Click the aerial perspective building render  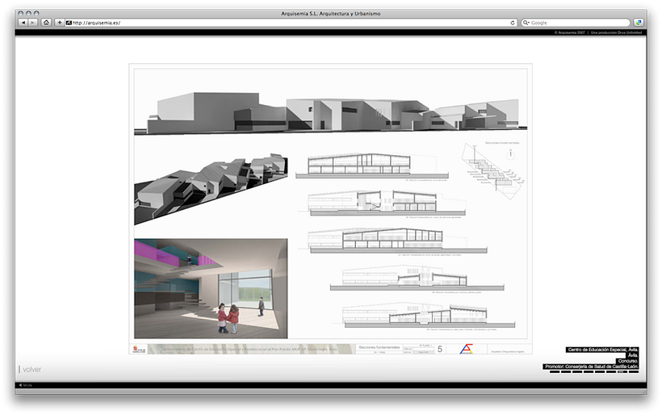[x=211, y=189]
